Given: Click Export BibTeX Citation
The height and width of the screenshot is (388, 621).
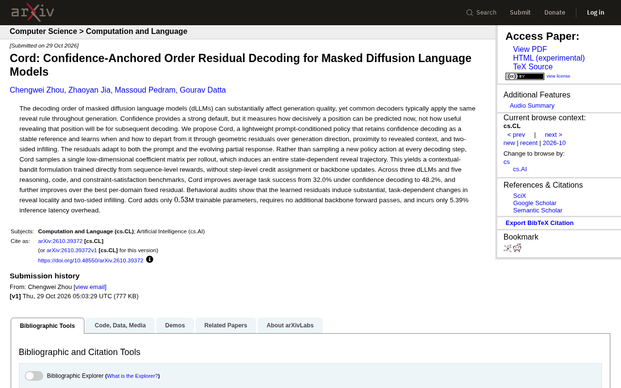Looking at the screenshot, I should coord(539,223).
